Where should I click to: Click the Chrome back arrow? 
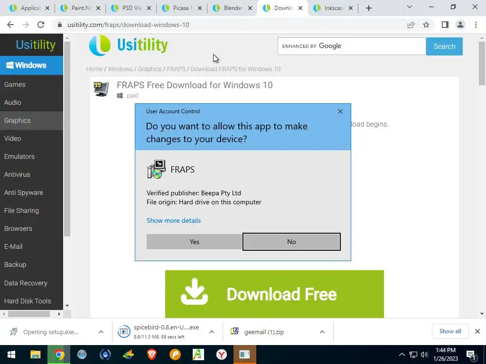click(x=10, y=25)
